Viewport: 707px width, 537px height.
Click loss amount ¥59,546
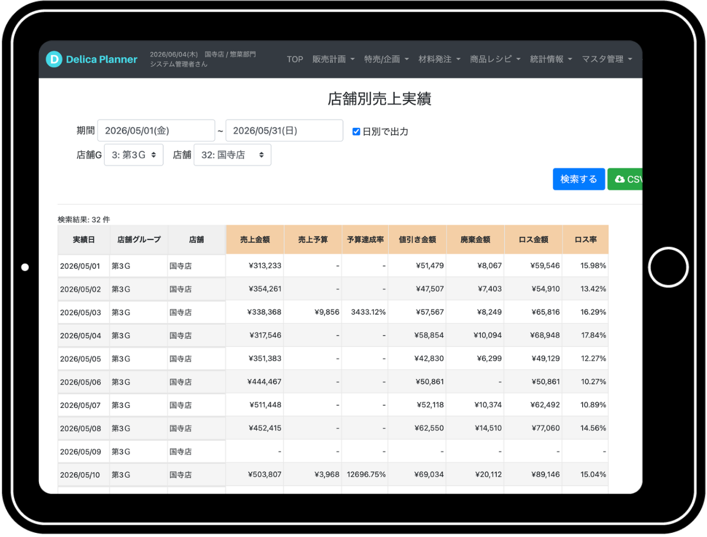point(546,266)
